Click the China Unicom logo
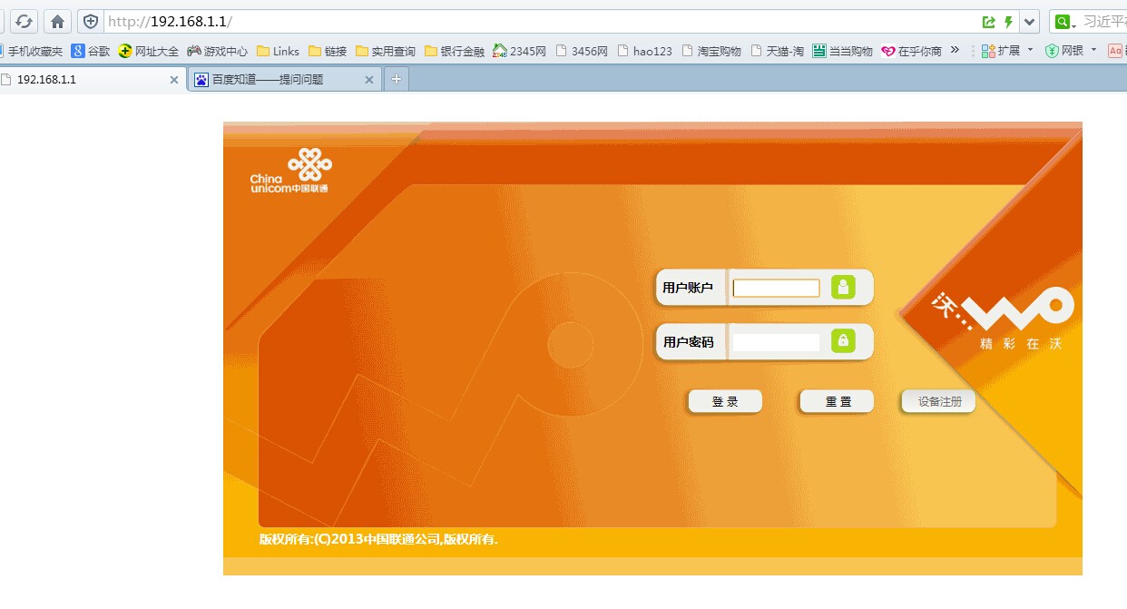1127x609 pixels. pos(290,172)
